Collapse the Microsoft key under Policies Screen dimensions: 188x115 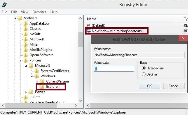point(26,66)
